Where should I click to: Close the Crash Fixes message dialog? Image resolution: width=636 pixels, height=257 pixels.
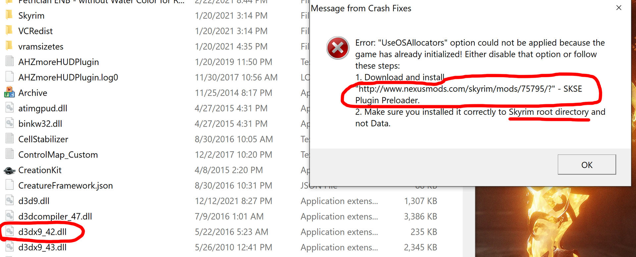tap(619, 8)
